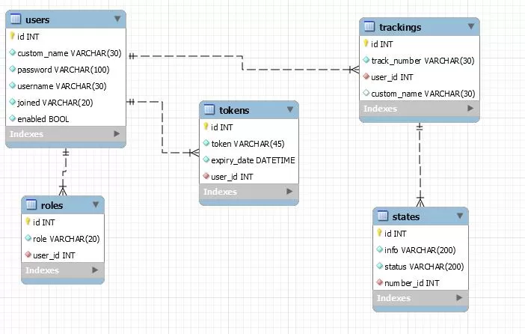Click the diamond icon beside info column
Screen dimensions: 525x334
(380, 249)
